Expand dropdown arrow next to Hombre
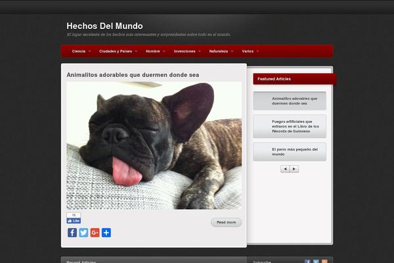Image resolution: width=394 pixels, height=263 pixels. 164,51
